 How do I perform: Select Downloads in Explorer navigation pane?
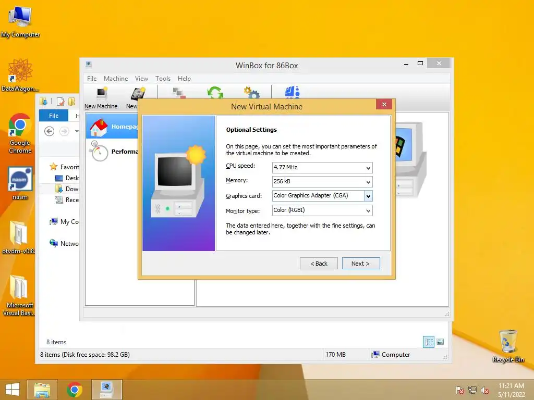67,189
